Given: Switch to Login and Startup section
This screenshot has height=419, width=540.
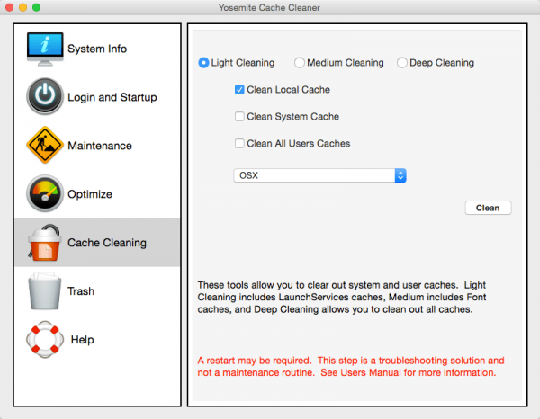Looking at the screenshot, I should pos(112,97).
